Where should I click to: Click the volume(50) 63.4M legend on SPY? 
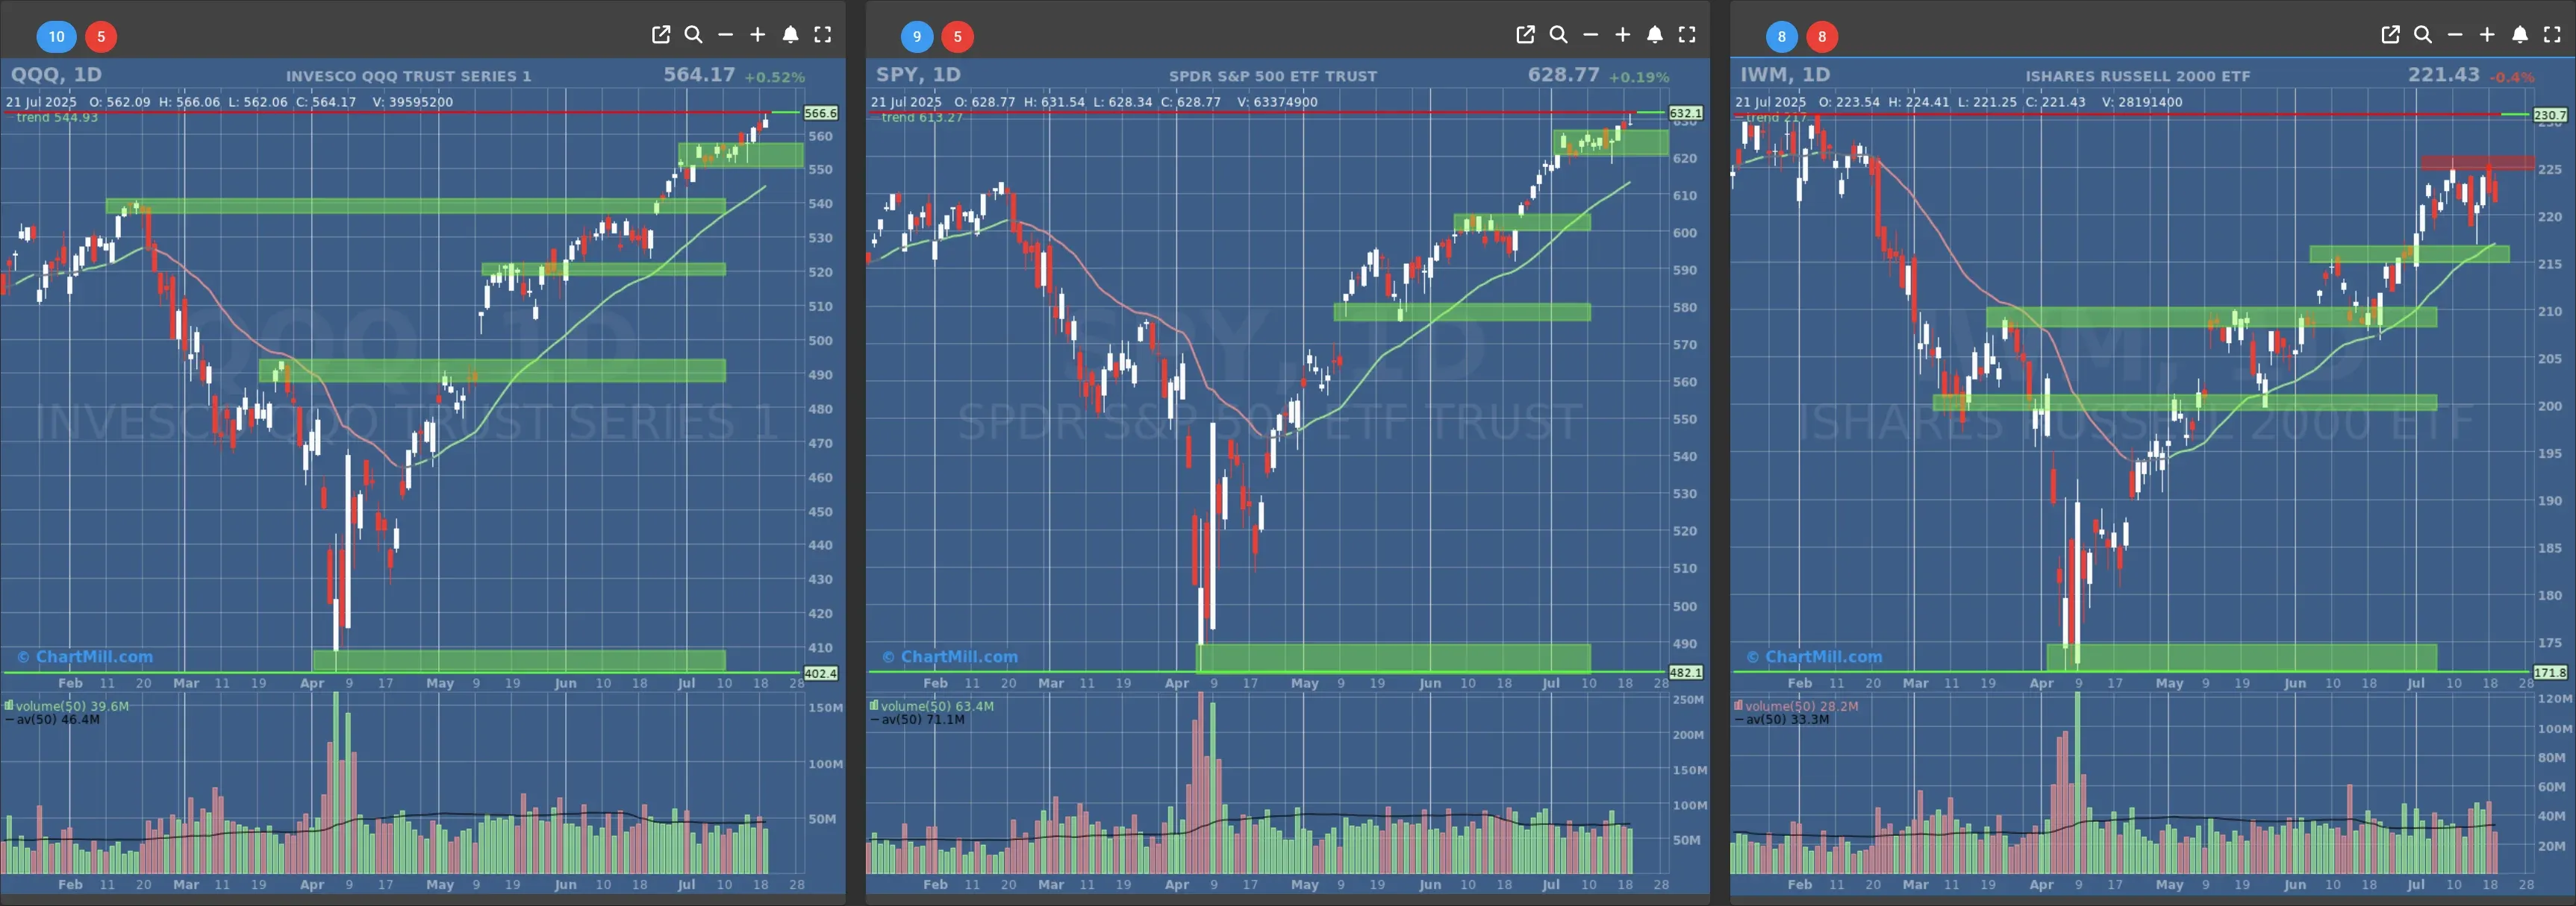[932, 706]
